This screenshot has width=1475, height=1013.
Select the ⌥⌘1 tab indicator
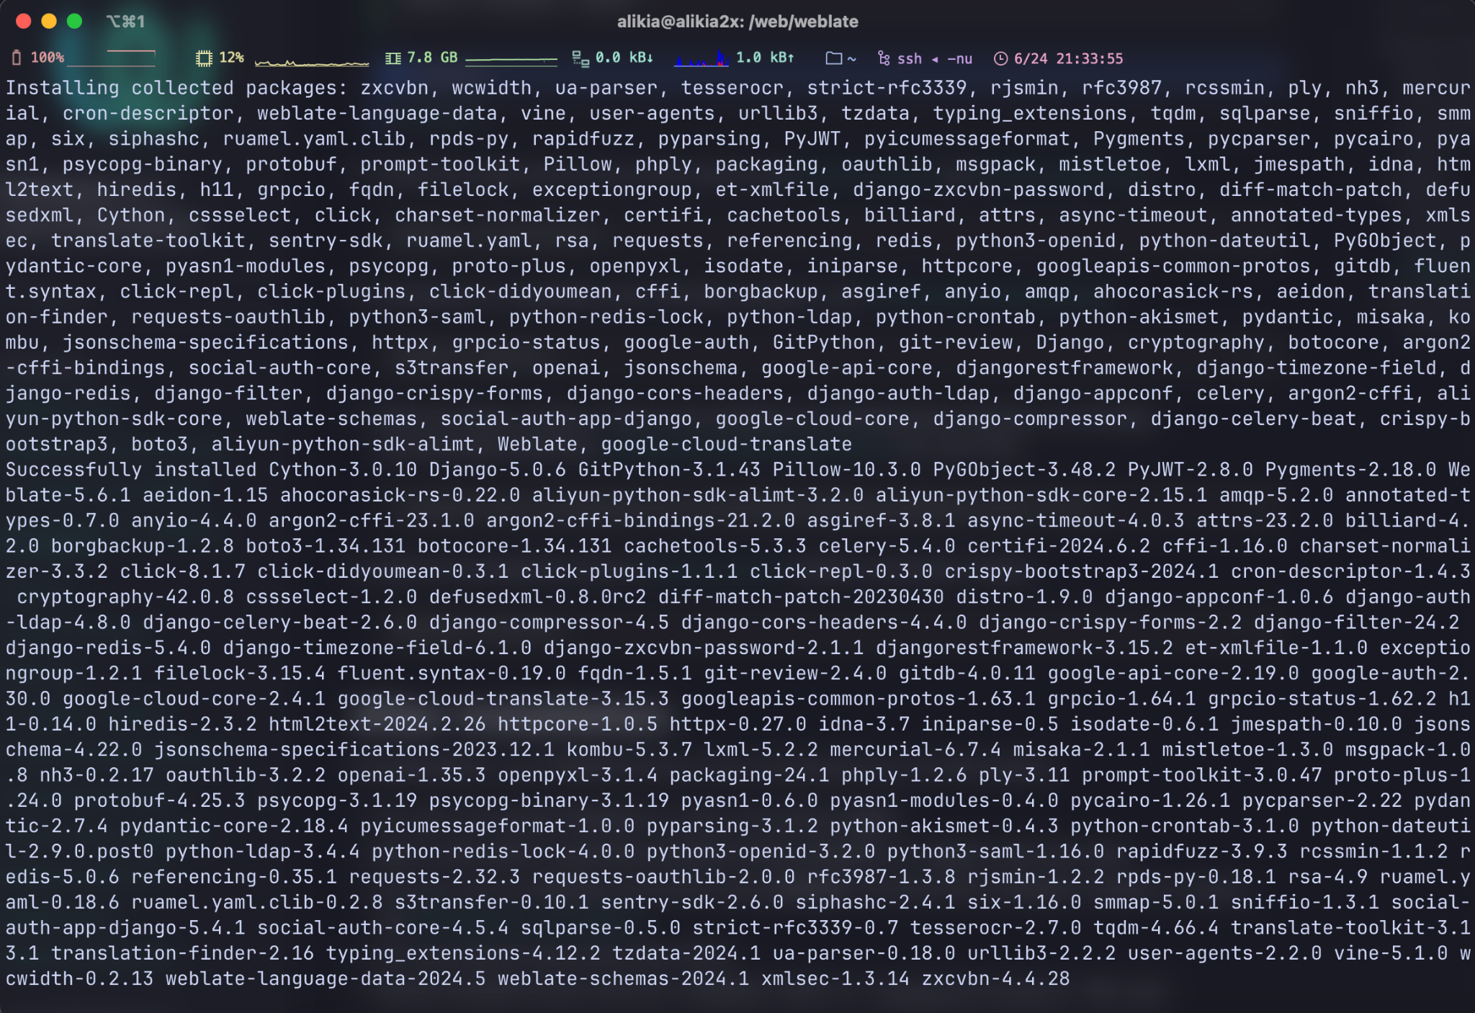point(127,22)
